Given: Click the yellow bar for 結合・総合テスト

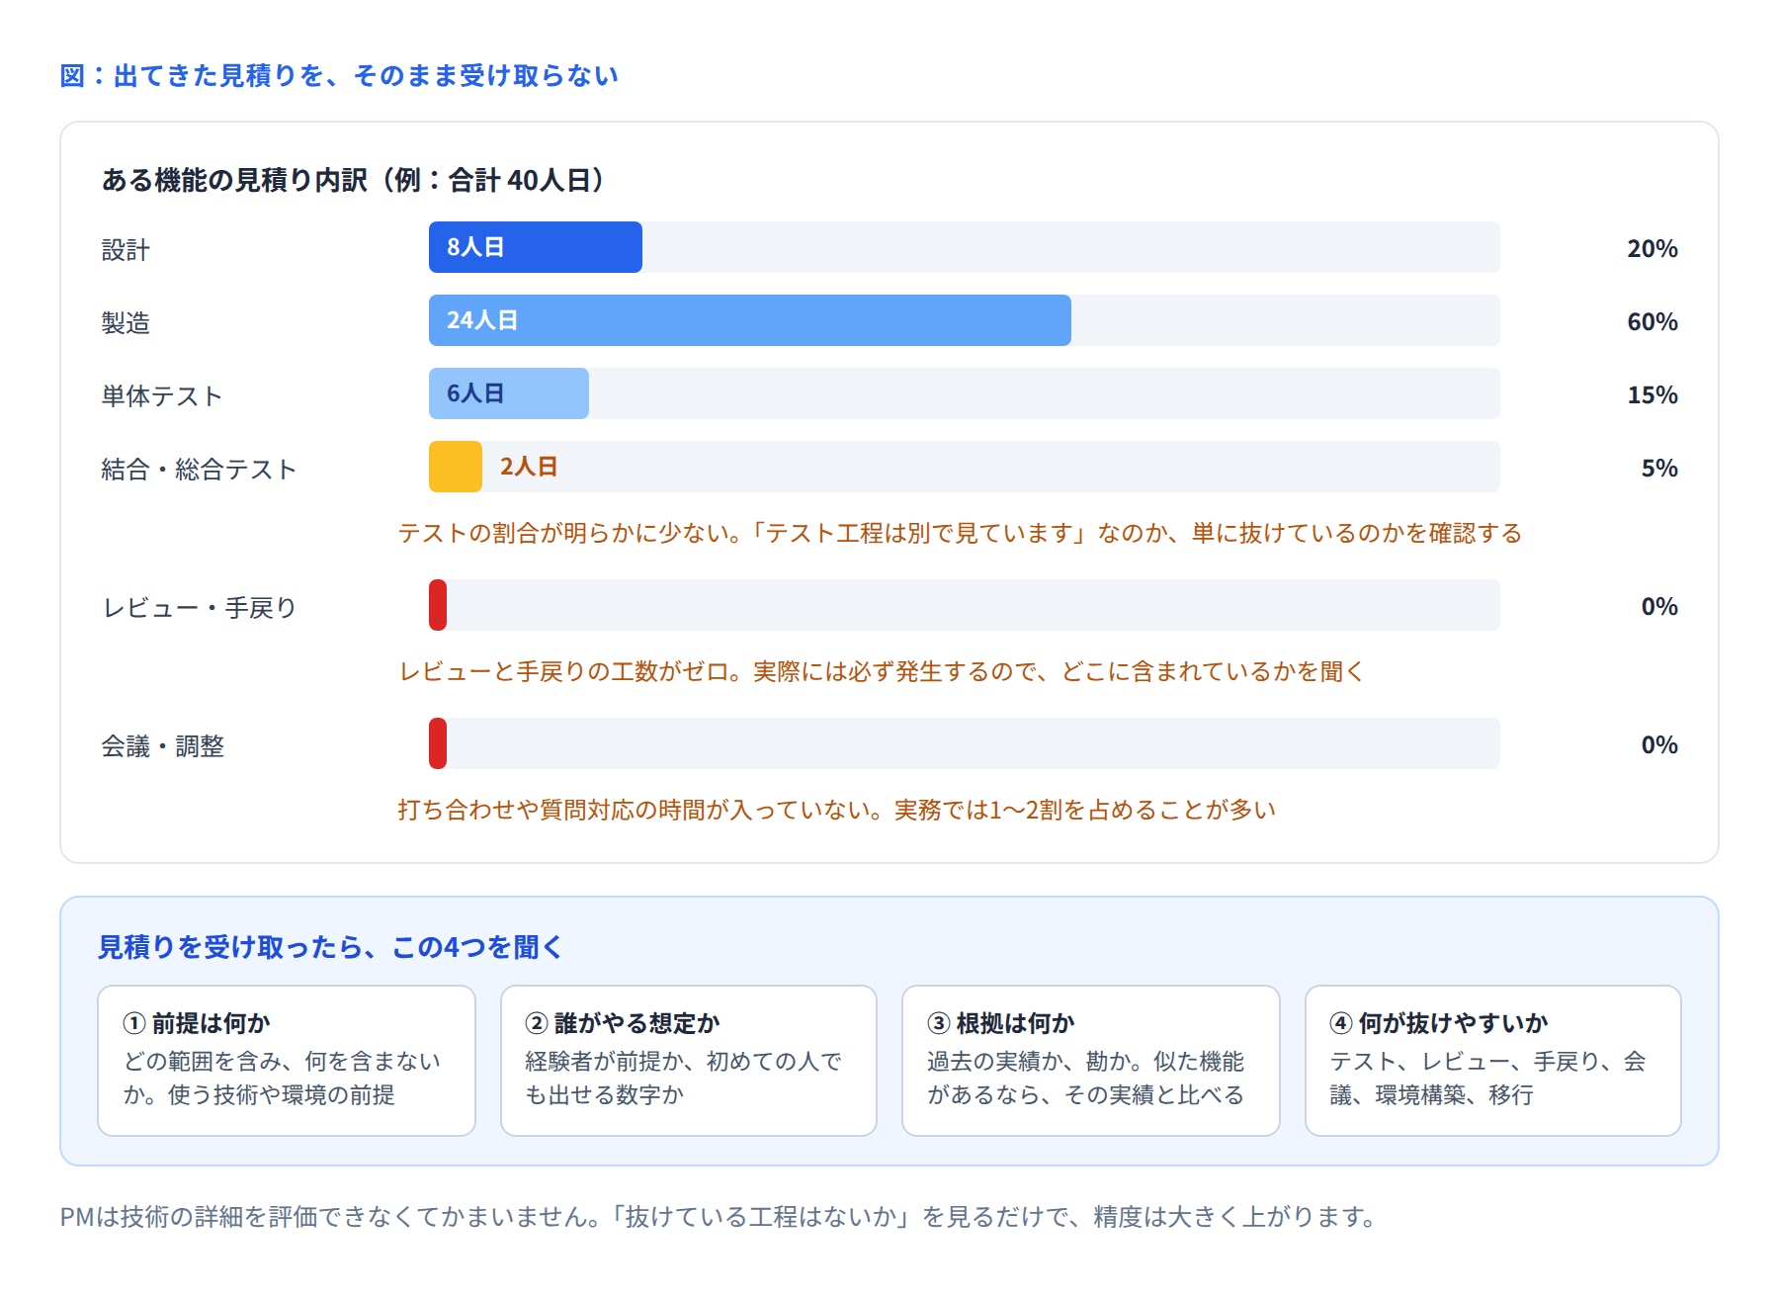Looking at the screenshot, I should click(x=456, y=467).
